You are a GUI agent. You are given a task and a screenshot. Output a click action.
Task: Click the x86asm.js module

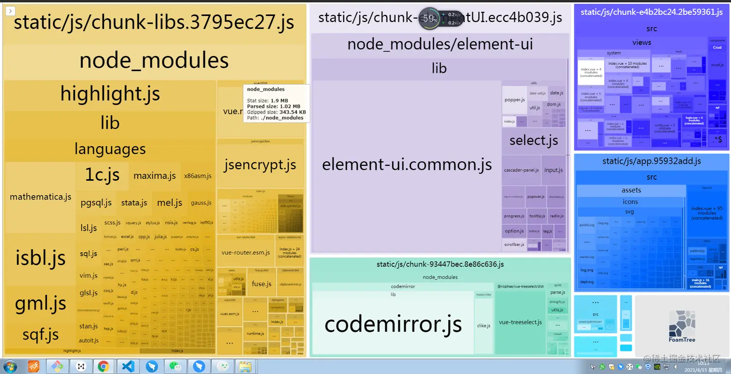198,176
